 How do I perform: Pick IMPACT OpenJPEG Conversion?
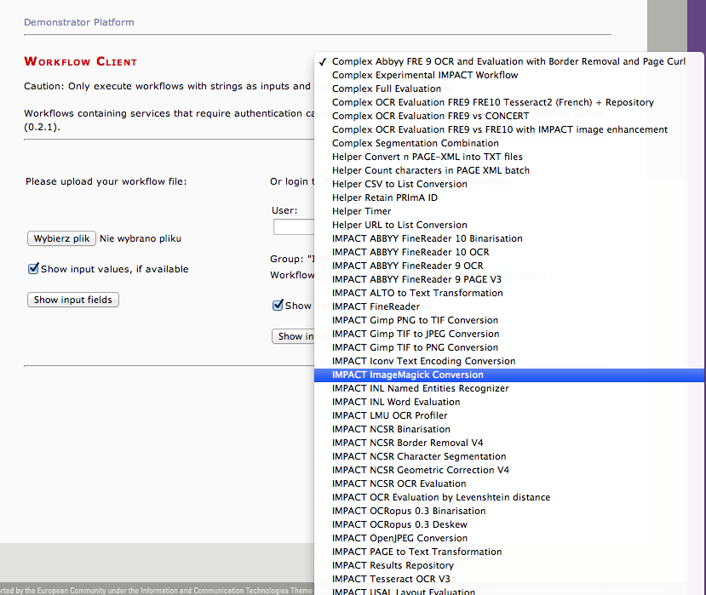(x=508, y=538)
